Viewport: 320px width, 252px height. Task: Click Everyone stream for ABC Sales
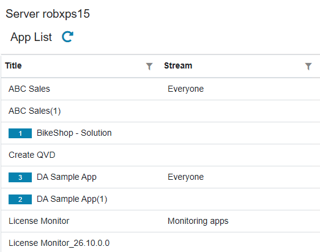(x=186, y=89)
